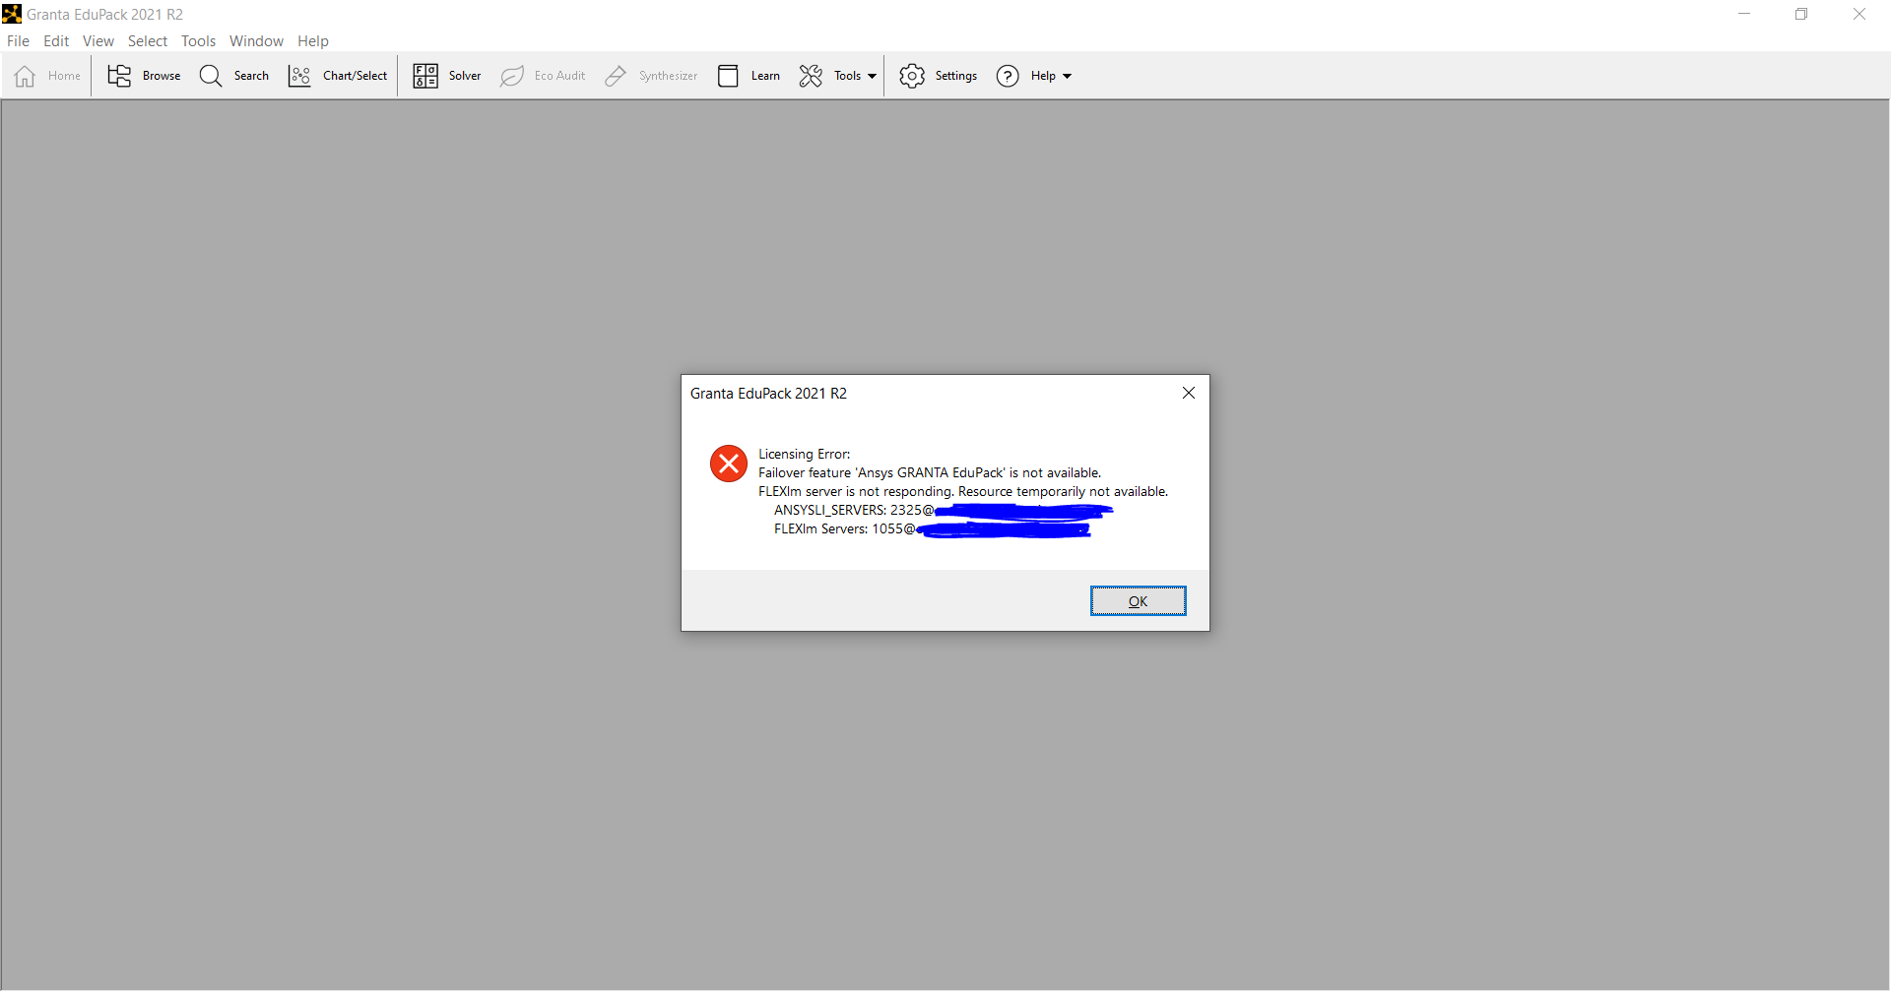
Task: Click the 'ANSYSLI_SERVERS: 2325@' line
Action: (853, 510)
